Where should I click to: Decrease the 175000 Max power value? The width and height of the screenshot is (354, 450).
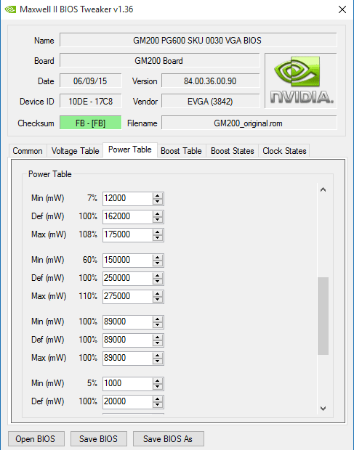(158, 238)
